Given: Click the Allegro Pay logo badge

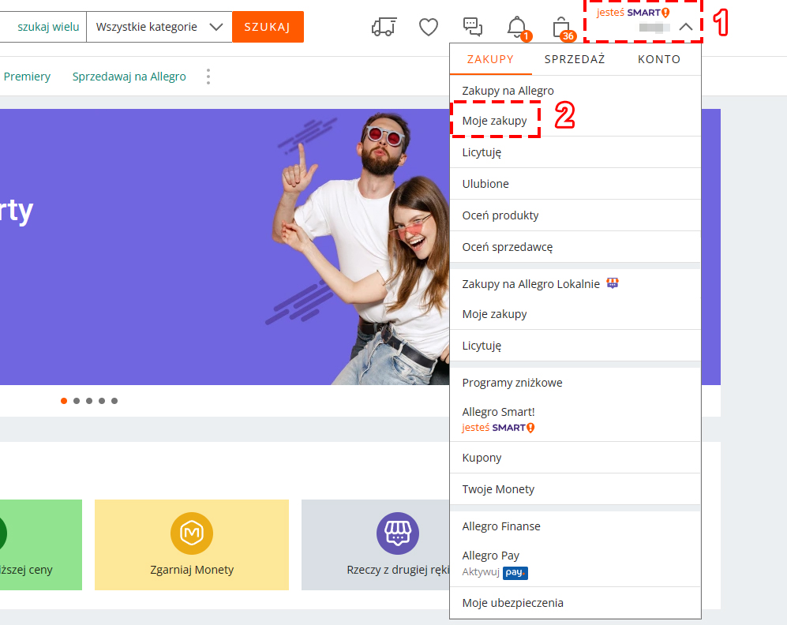Looking at the screenshot, I should [x=515, y=572].
